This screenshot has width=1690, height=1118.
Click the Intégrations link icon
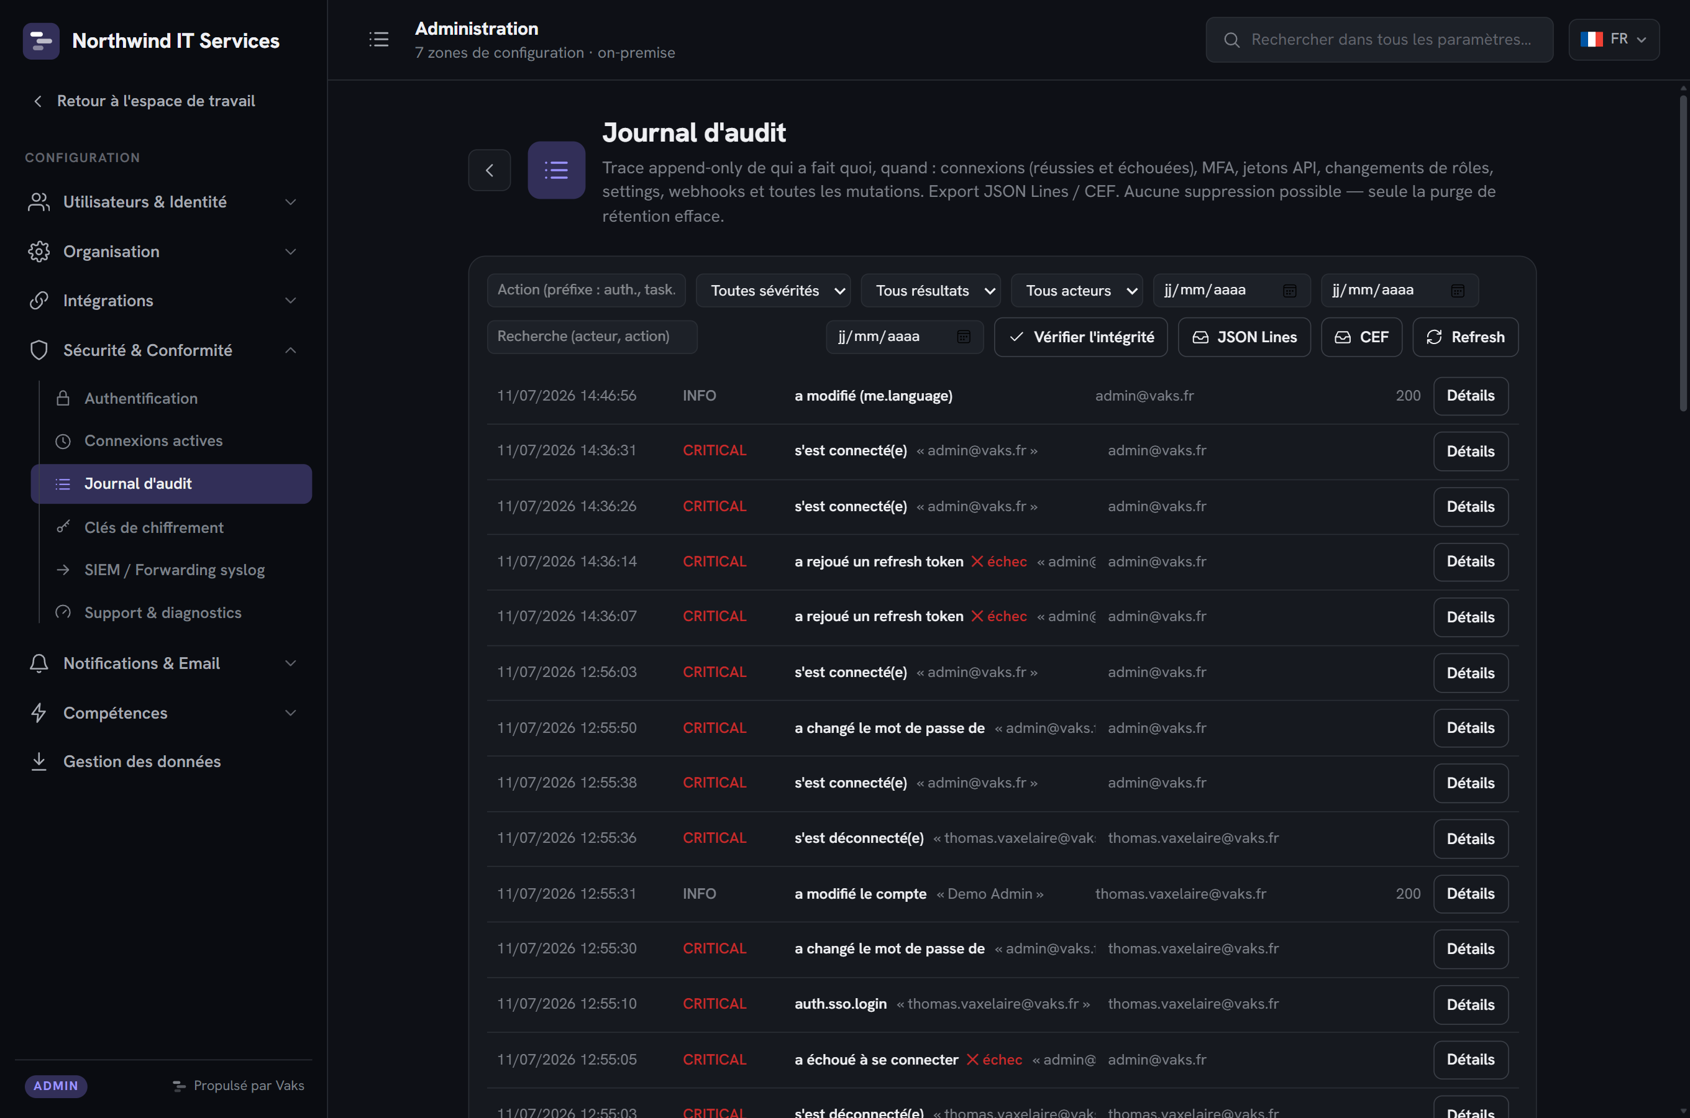point(39,301)
